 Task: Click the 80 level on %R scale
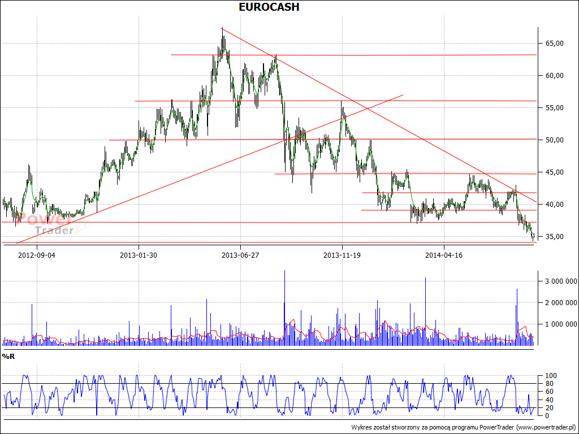pos(550,384)
